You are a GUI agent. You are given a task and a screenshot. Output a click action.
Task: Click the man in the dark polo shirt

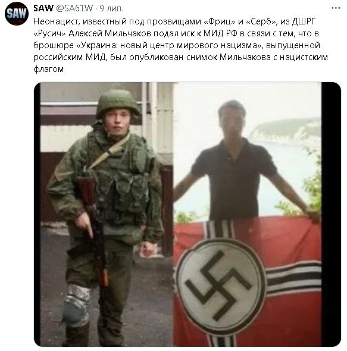click(x=234, y=161)
